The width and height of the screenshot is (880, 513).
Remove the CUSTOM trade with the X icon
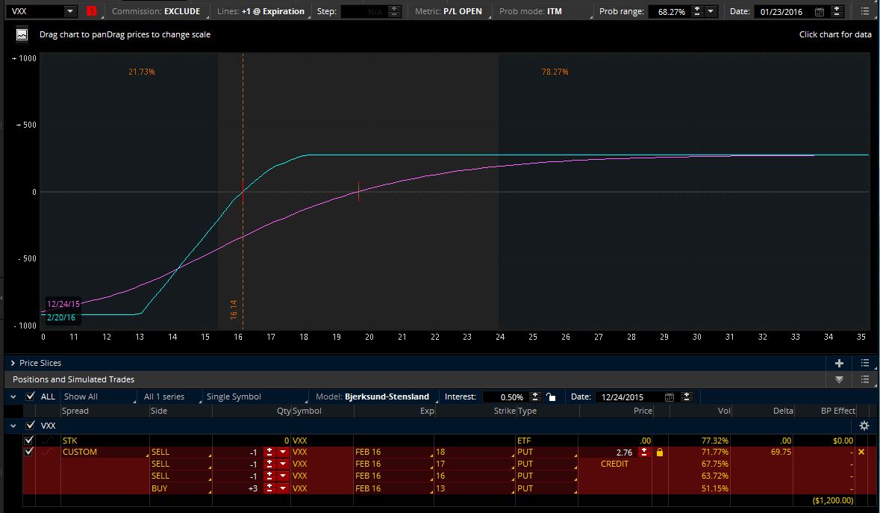[x=861, y=453]
